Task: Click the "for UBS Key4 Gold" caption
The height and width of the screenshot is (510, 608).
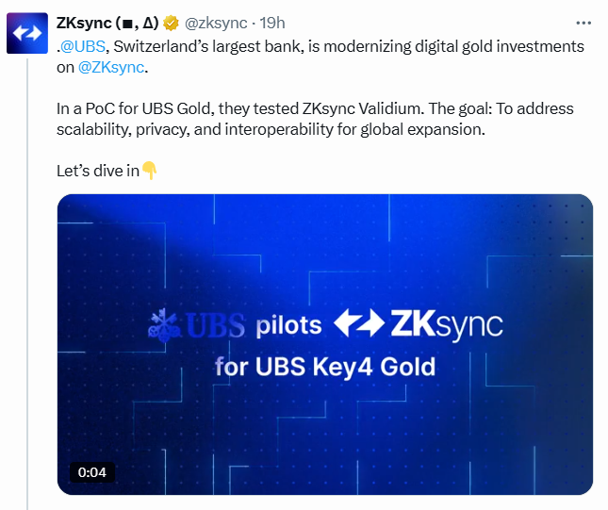Action: (325, 366)
